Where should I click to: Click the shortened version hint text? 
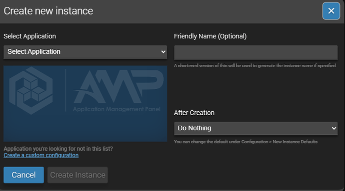pyautogui.click(x=255, y=66)
